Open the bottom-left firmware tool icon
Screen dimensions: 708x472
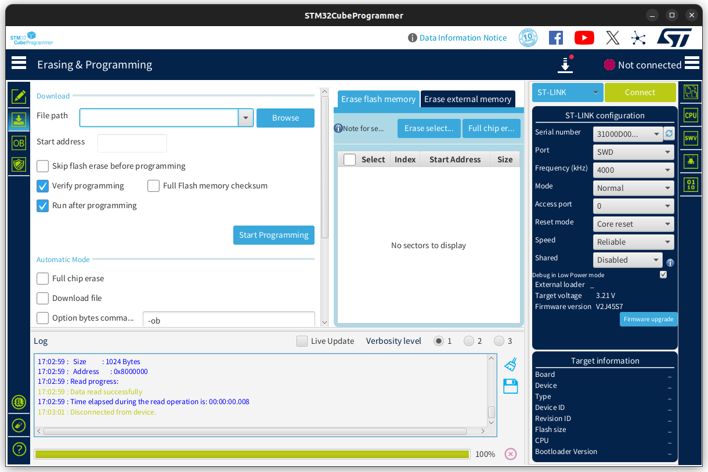point(19,426)
